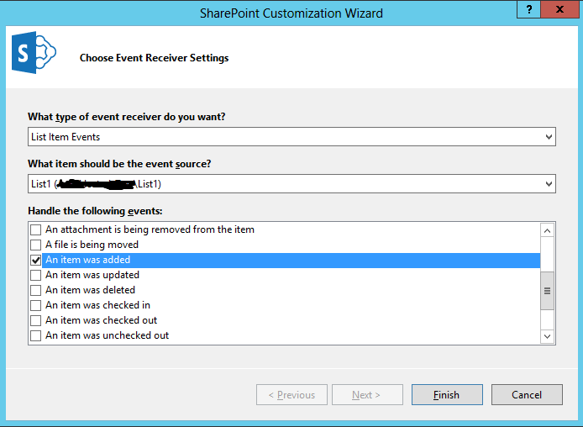Tick 'An item was checked in' checkbox
Screen dimensions: 583x427
tap(35, 306)
